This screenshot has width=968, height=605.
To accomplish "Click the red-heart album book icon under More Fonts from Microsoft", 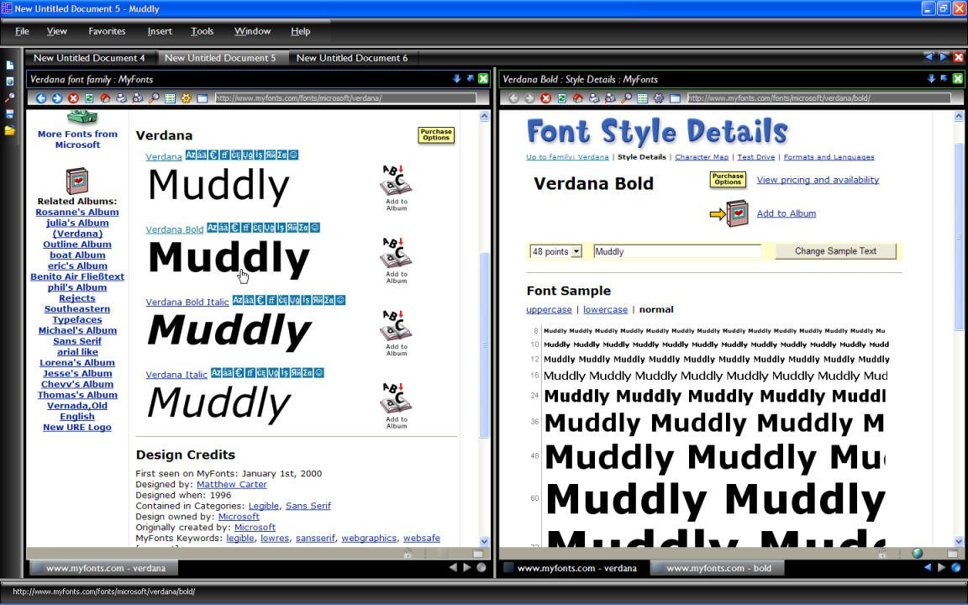I will pos(77,181).
